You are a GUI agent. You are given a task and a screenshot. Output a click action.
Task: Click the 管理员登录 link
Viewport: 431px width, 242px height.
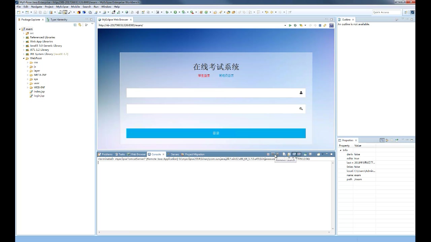click(226, 76)
